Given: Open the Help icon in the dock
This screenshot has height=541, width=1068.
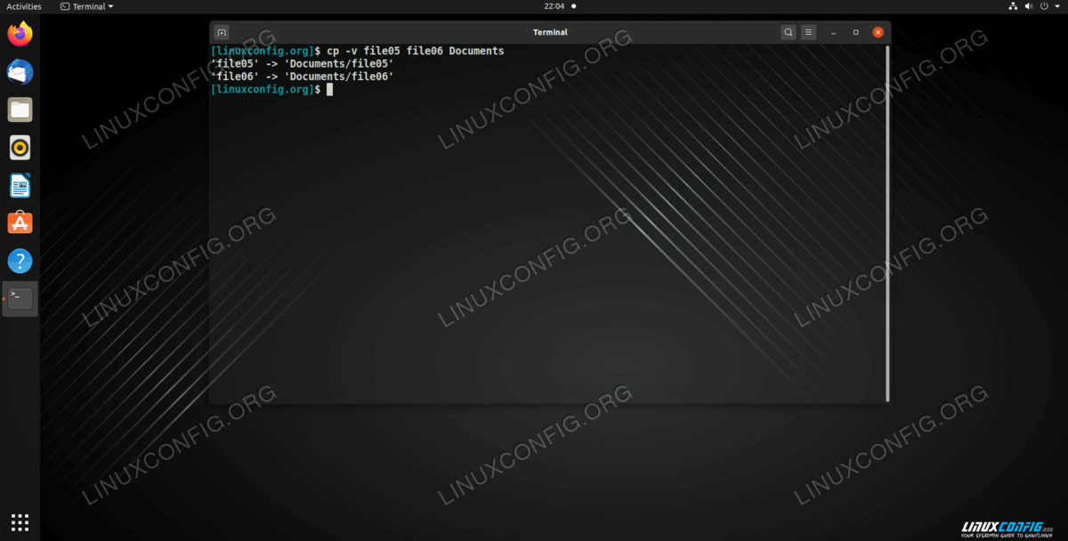Looking at the screenshot, I should pos(20,261).
